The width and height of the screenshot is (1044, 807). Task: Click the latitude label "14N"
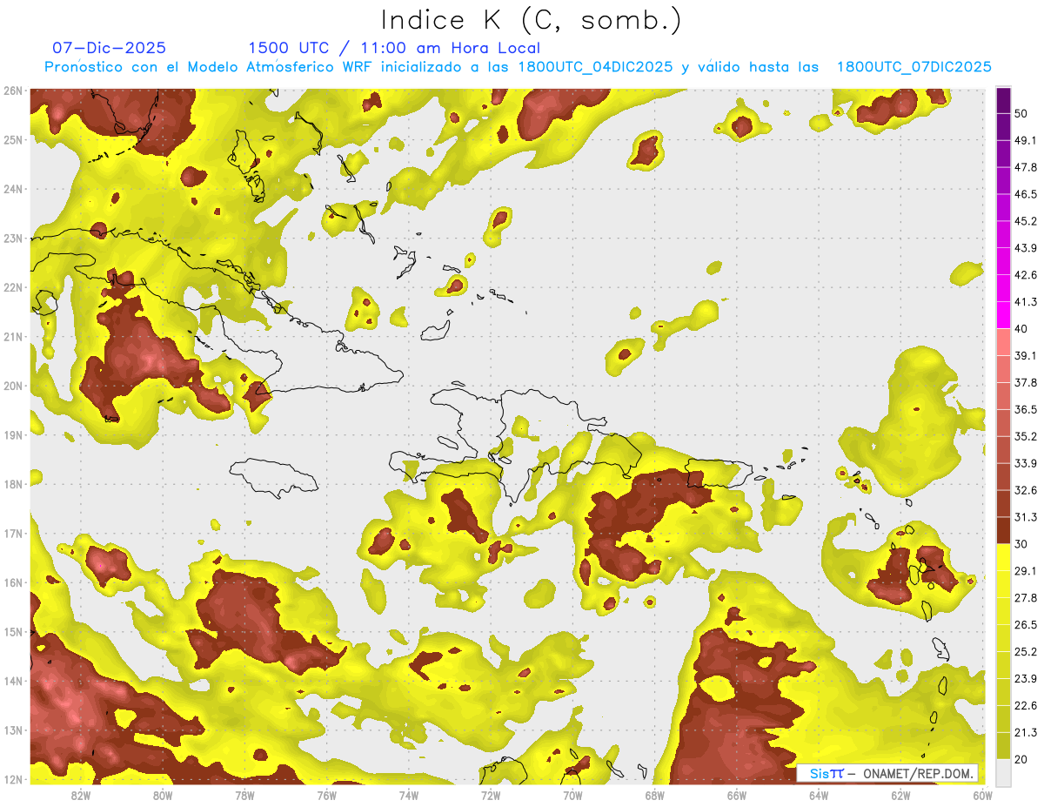click(x=12, y=681)
